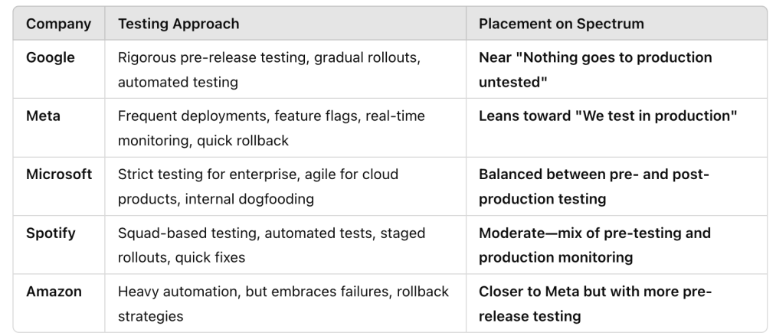The height and width of the screenshot is (336, 776).
Task: Select Amazon's heavy automation description
Action: 283,303
